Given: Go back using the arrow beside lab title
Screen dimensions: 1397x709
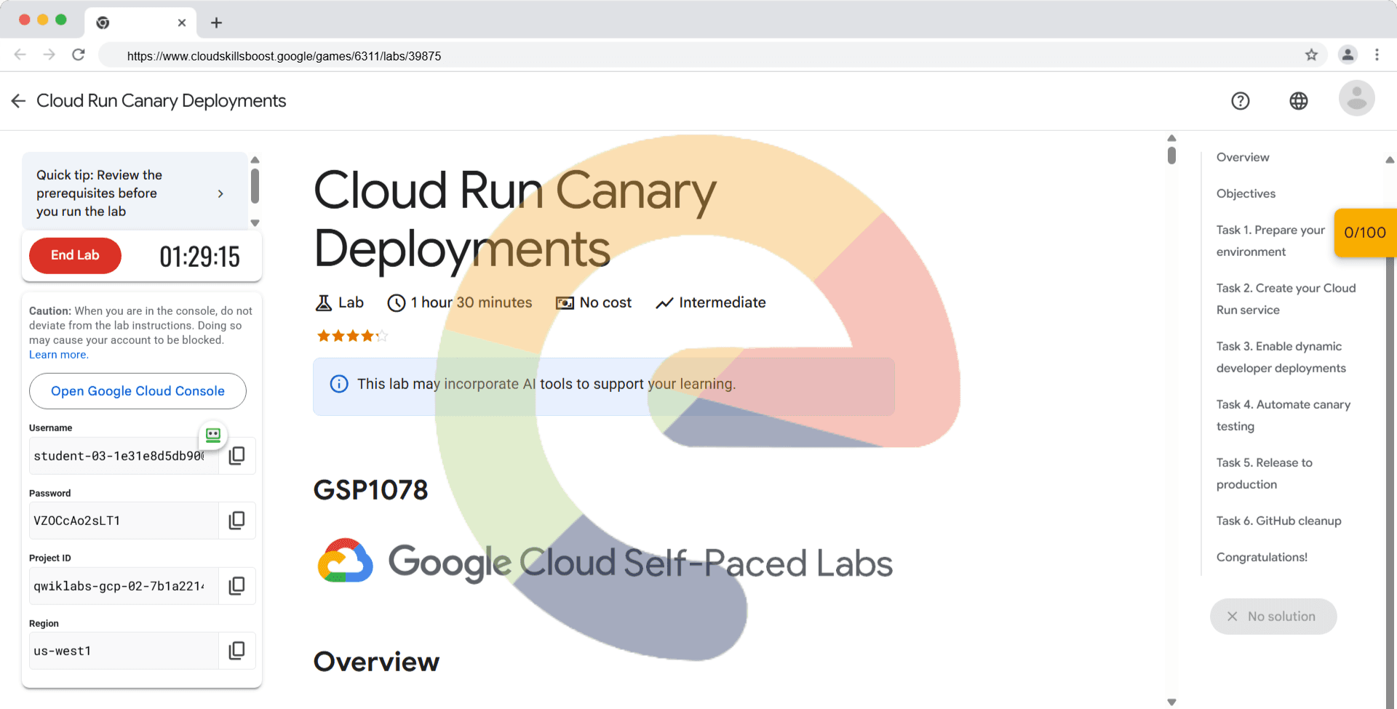Looking at the screenshot, I should coord(19,101).
